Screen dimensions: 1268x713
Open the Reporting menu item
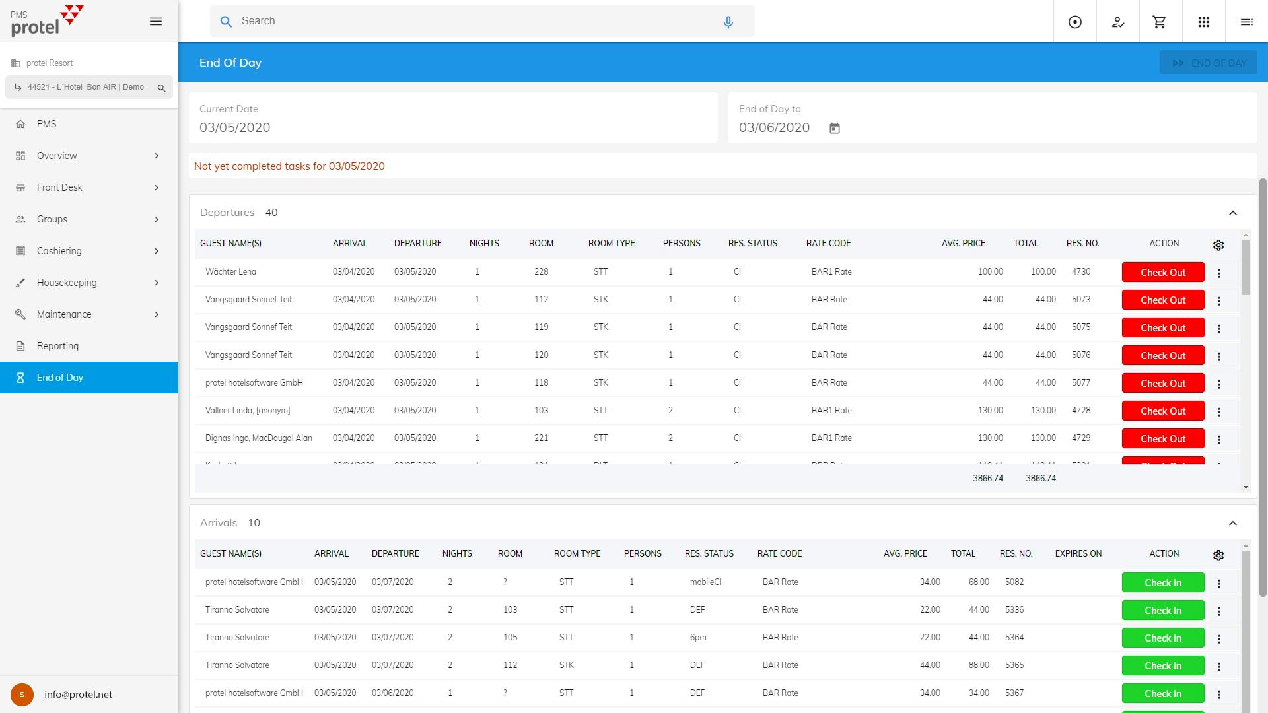(57, 346)
